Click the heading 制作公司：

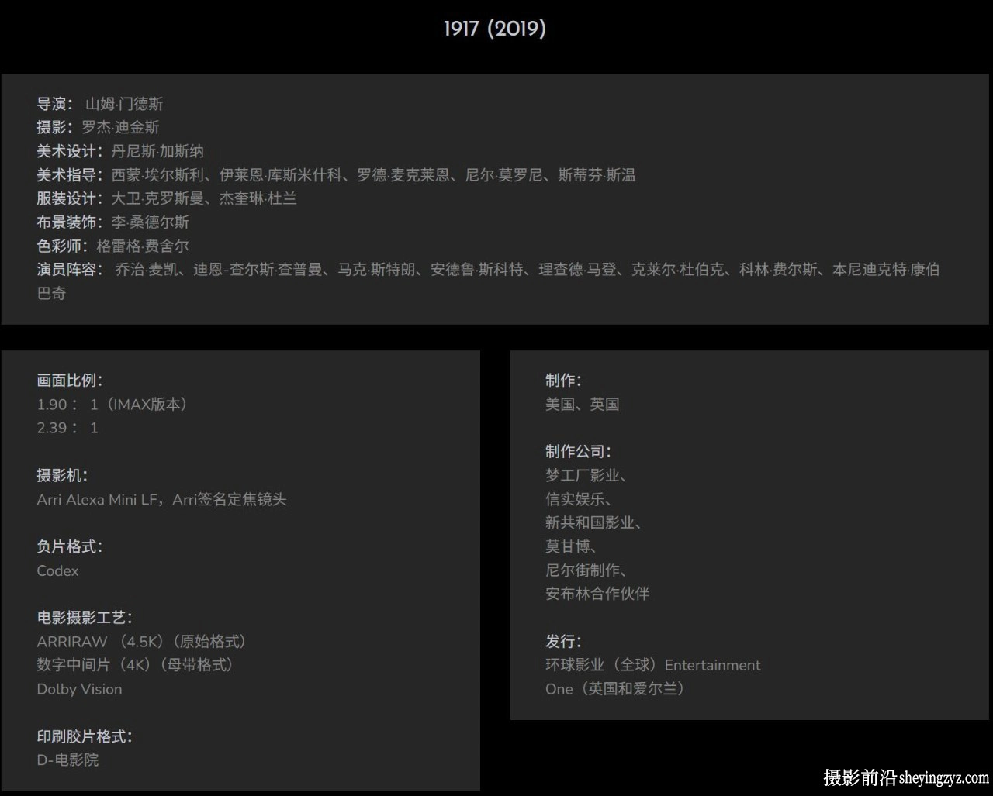tap(579, 452)
